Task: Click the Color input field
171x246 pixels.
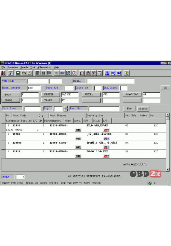Action: (x=98, y=88)
